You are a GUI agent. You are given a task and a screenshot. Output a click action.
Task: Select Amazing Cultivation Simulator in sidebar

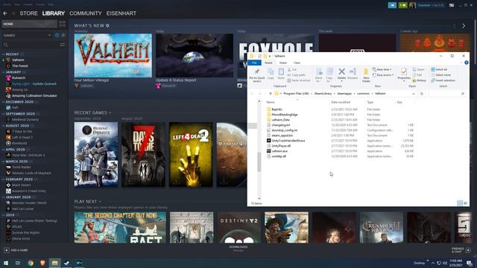point(34,96)
